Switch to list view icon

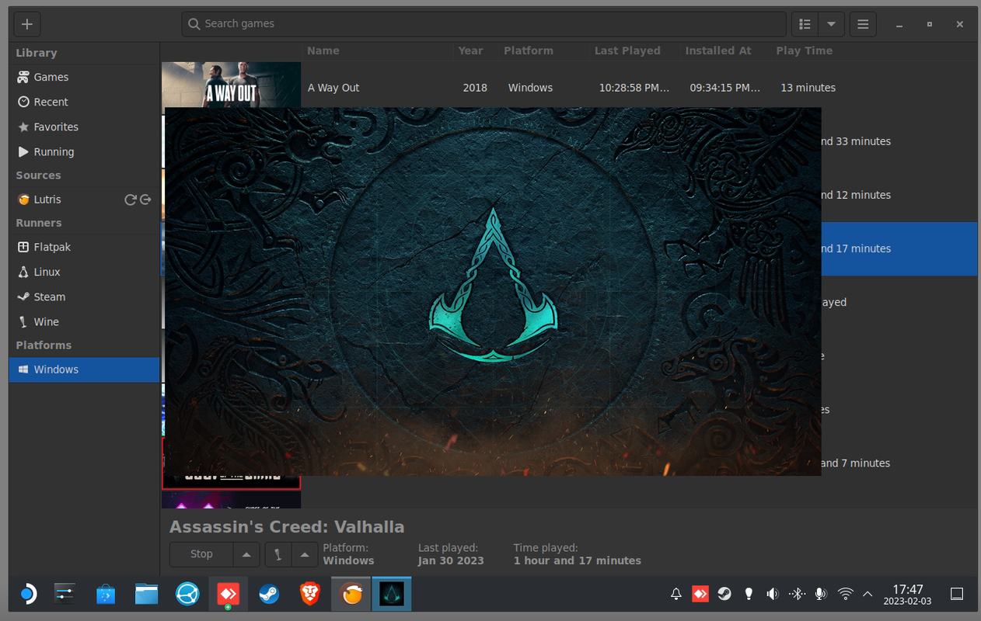coord(805,24)
